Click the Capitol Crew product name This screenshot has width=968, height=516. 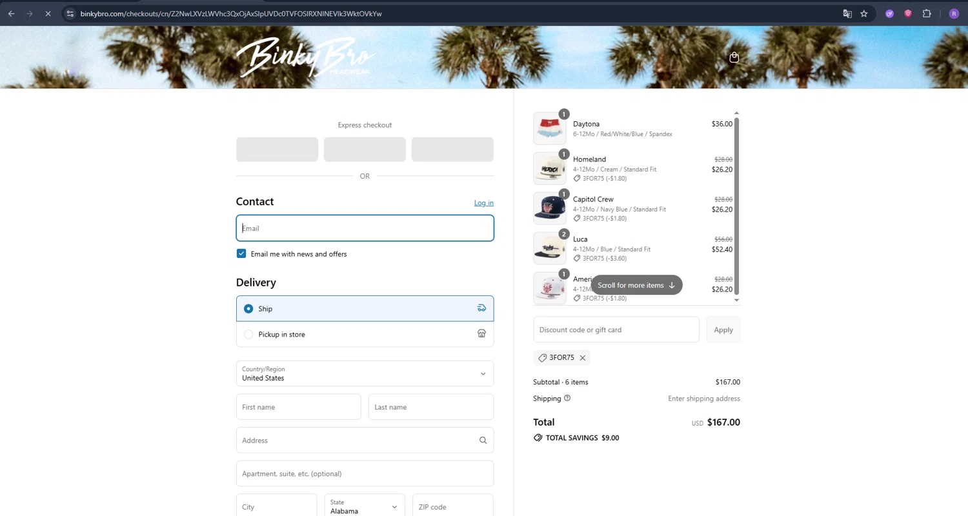coord(593,199)
